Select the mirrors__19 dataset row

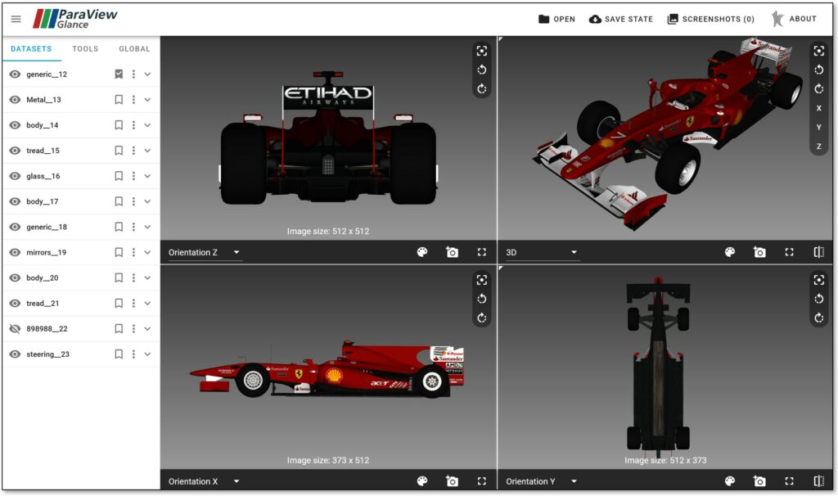(x=81, y=252)
